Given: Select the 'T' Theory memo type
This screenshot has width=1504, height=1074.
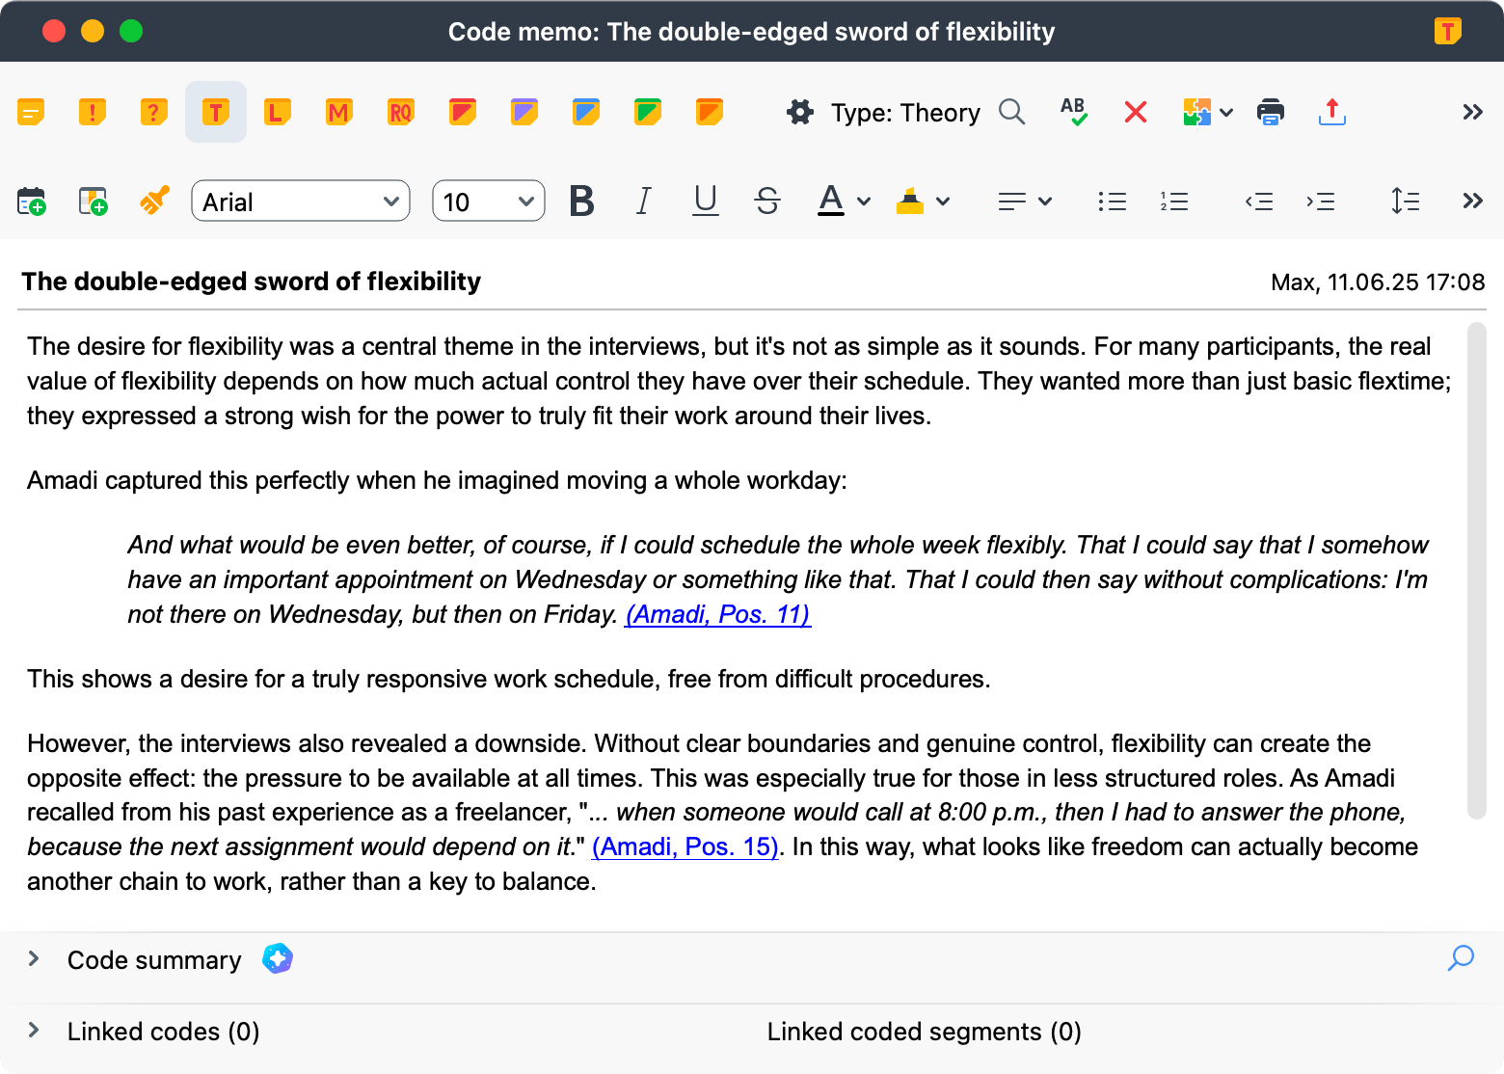Looking at the screenshot, I should pos(216,113).
